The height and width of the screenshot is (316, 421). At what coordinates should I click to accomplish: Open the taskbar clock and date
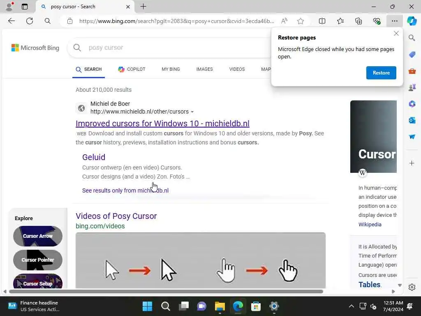click(x=393, y=306)
